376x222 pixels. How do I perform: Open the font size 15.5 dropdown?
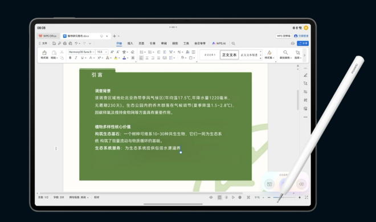[x=102, y=52]
